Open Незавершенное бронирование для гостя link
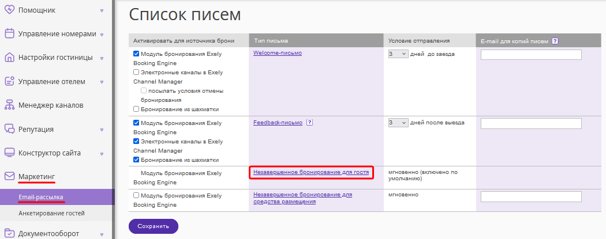This screenshot has height=239, width=606. (311, 172)
